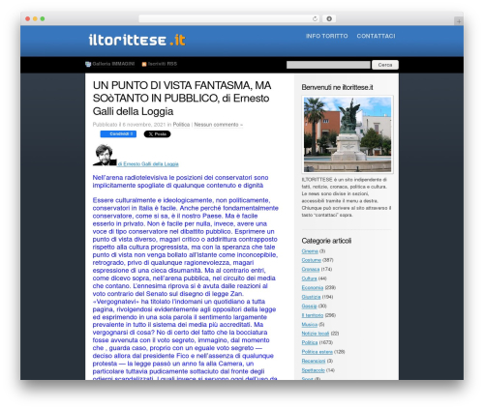Screen dimensions: 484x409
Task: Open the Spettacolo category
Action: click(x=313, y=370)
